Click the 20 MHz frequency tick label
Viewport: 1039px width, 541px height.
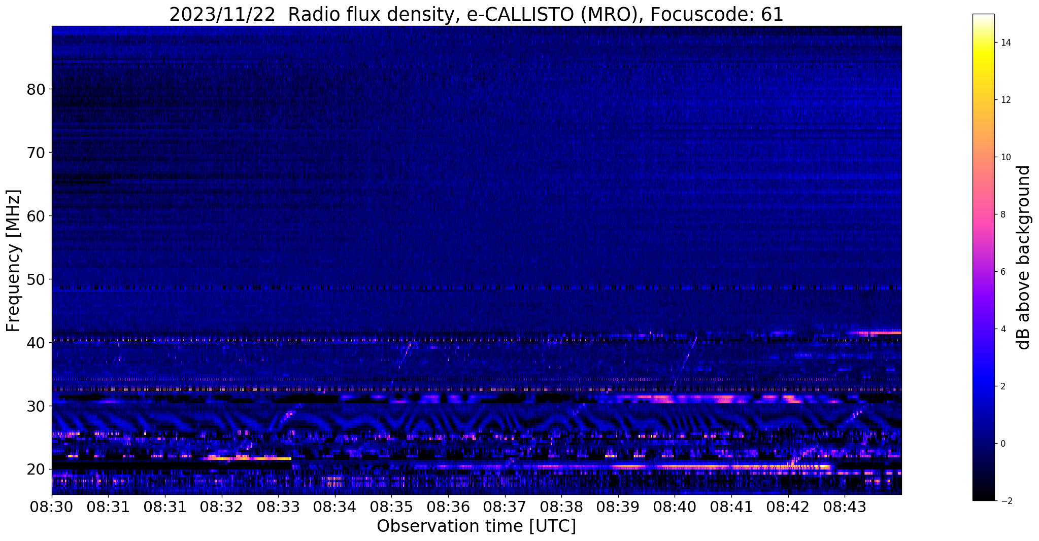[36, 469]
